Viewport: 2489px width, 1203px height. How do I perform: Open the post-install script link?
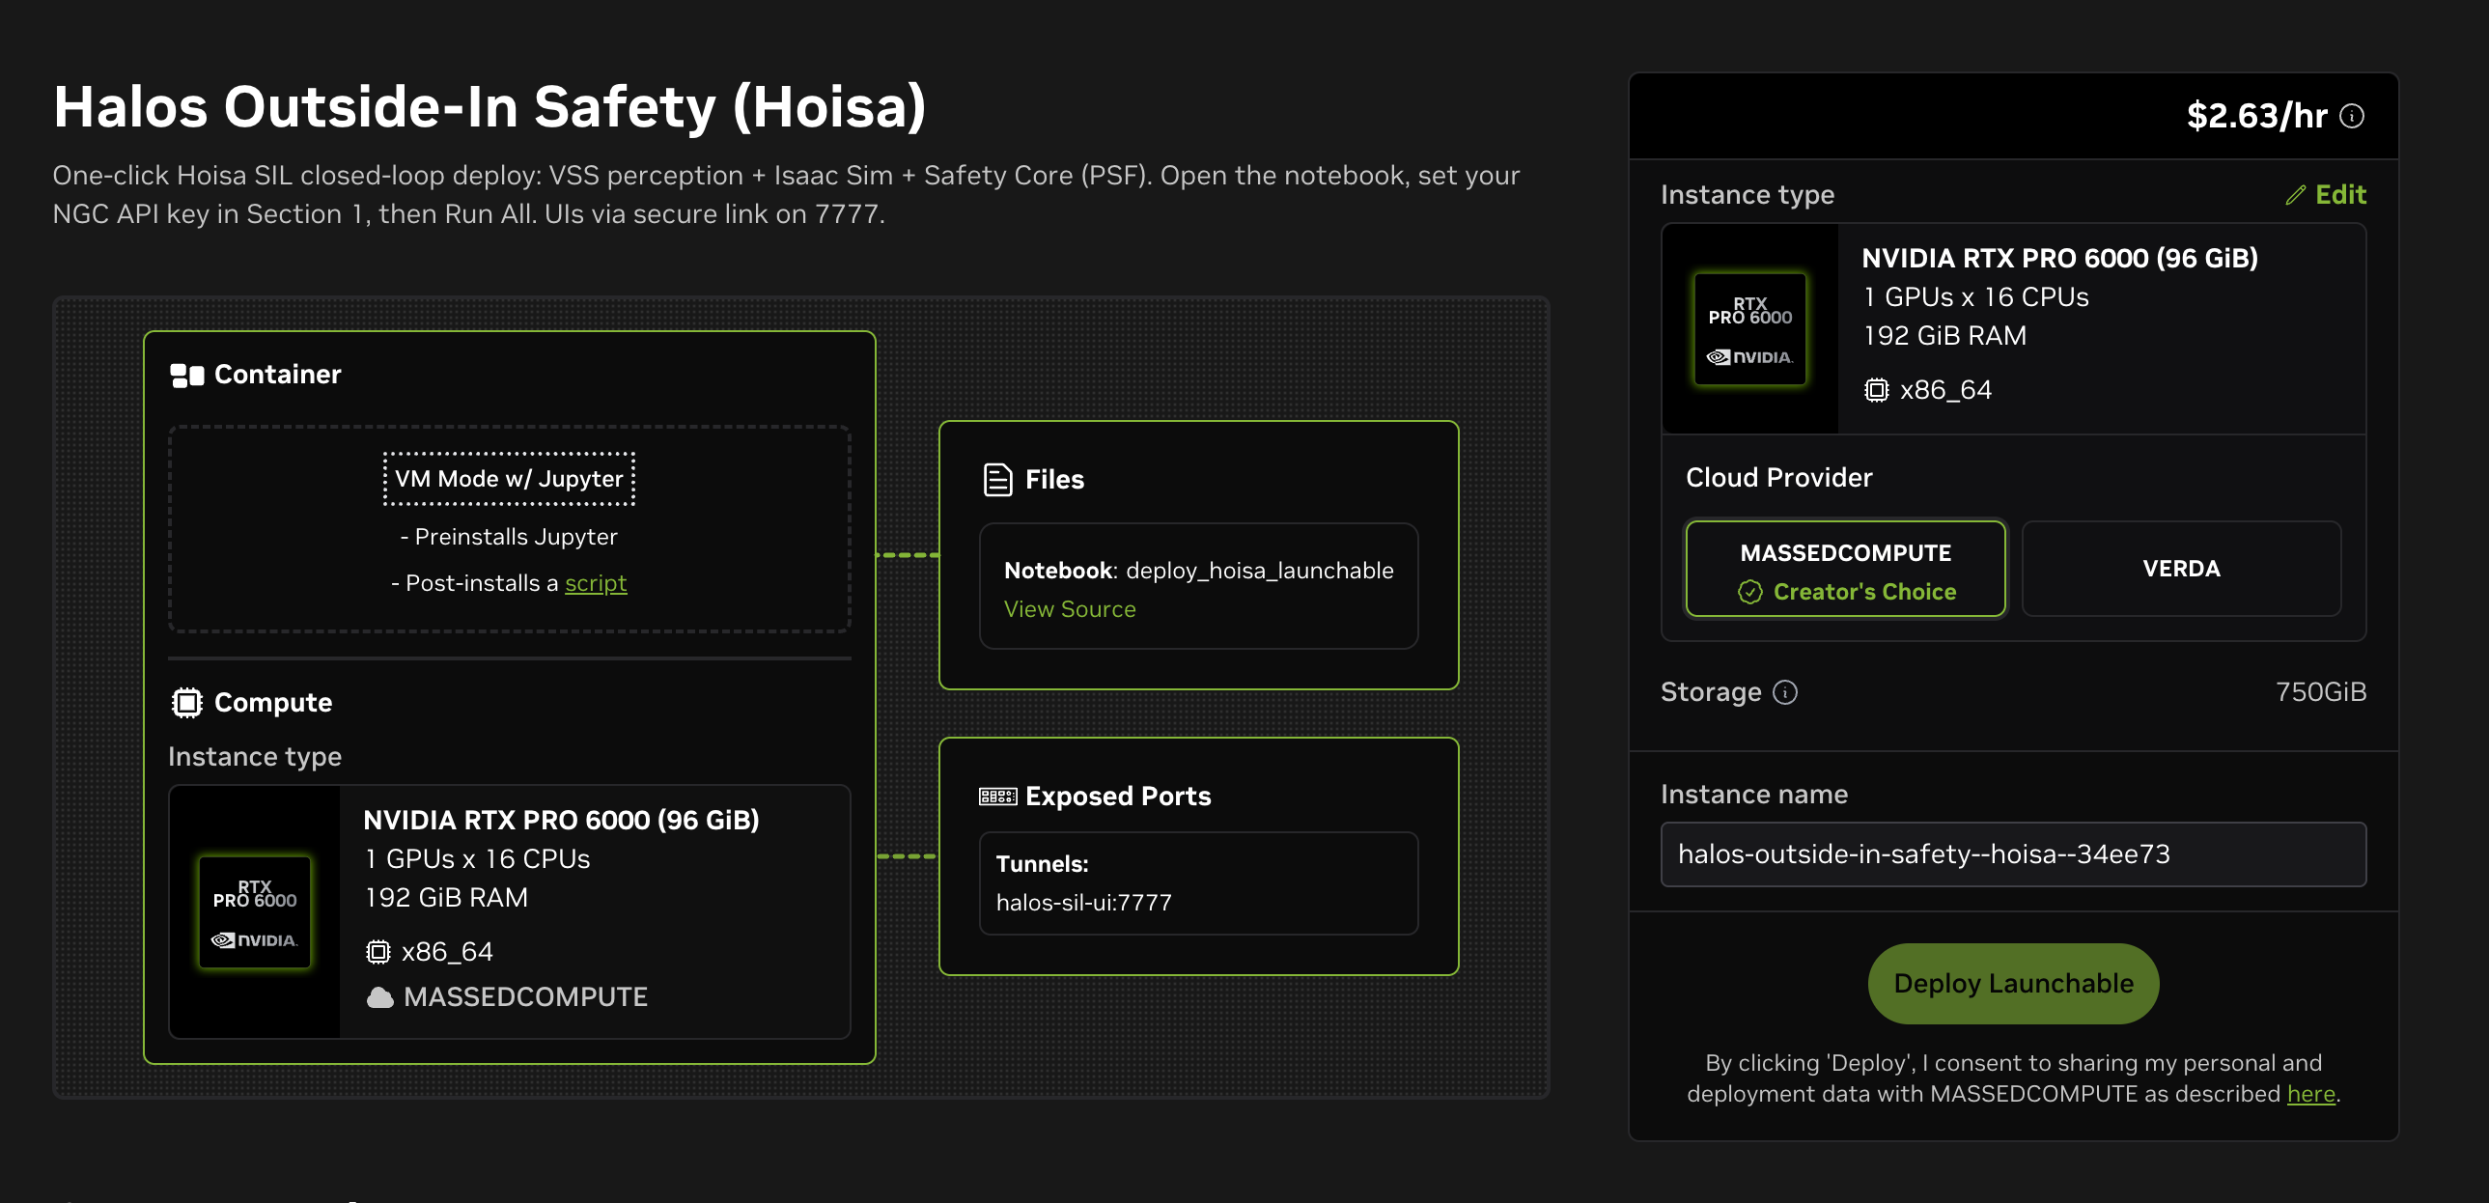pos(595,583)
